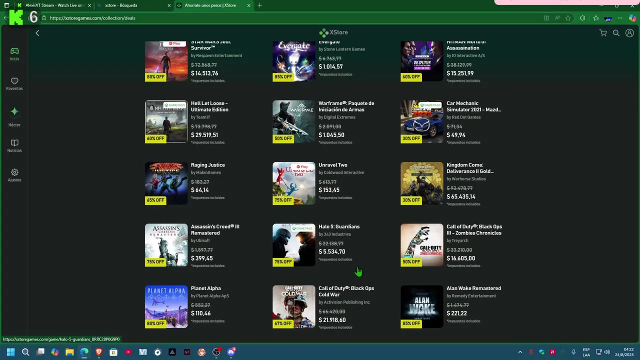Open the XStore shopping cart
This screenshot has width=640, height=360.
pyautogui.click(x=603, y=33)
